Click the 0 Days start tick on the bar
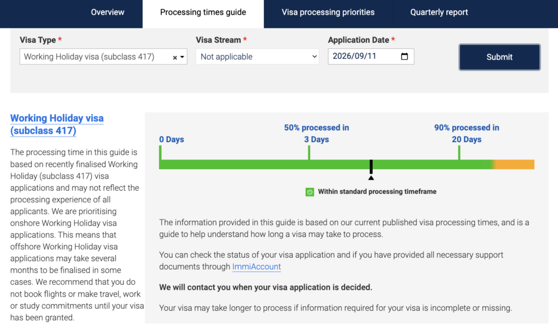 (161, 152)
